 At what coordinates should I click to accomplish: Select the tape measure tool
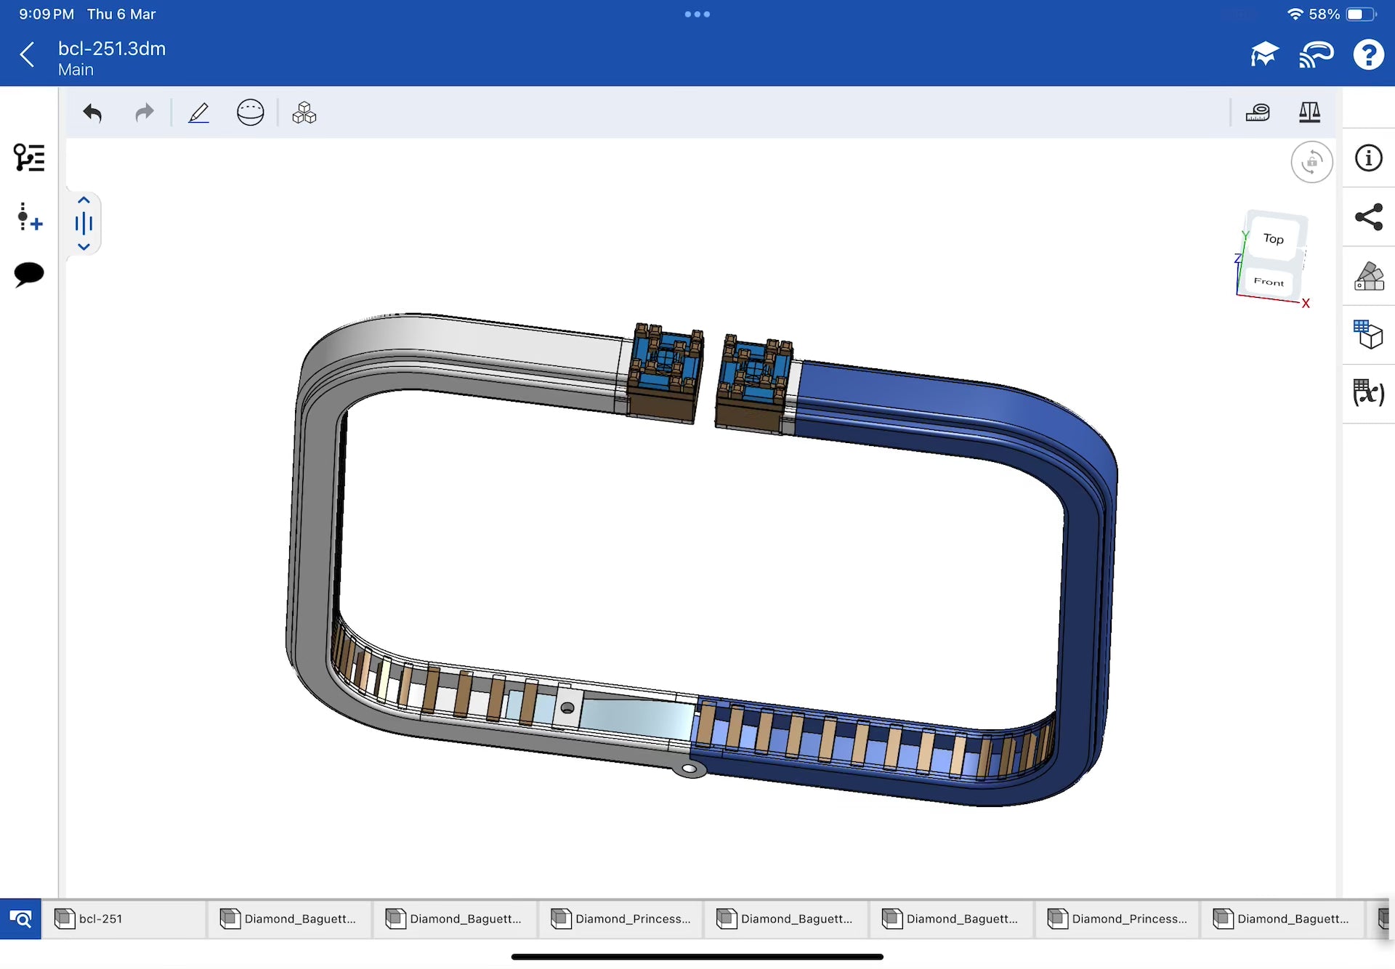[1257, 113]
